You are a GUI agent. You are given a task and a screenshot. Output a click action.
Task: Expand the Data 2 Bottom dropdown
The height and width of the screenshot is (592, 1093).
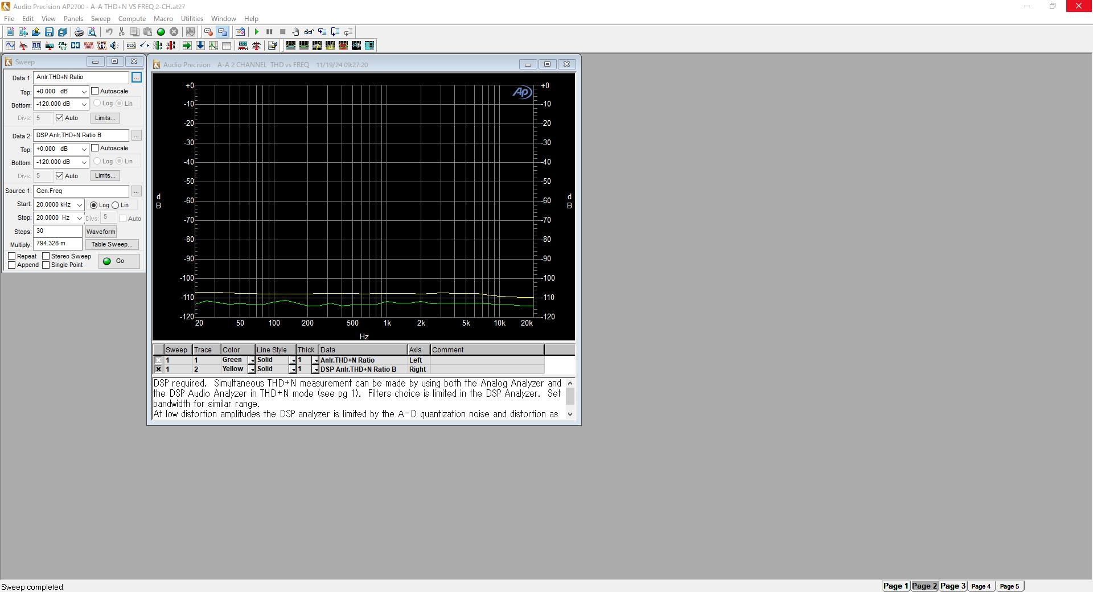[84, 162]
